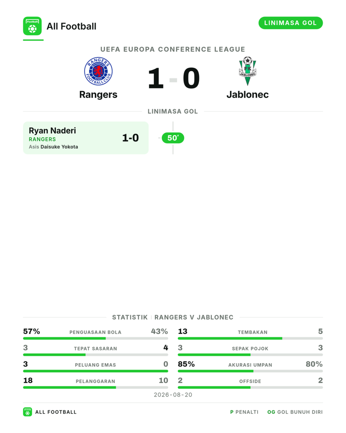Click the OG Gol Bunuh Diri legend

295,412
